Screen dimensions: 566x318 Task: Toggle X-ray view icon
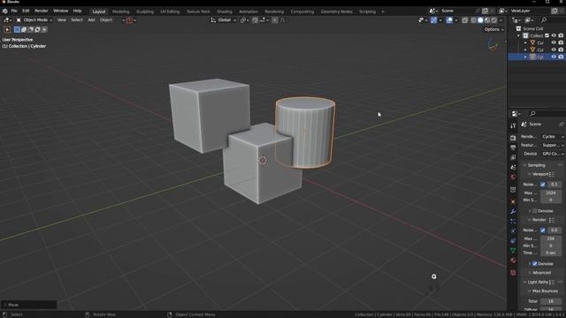[465, 20]
